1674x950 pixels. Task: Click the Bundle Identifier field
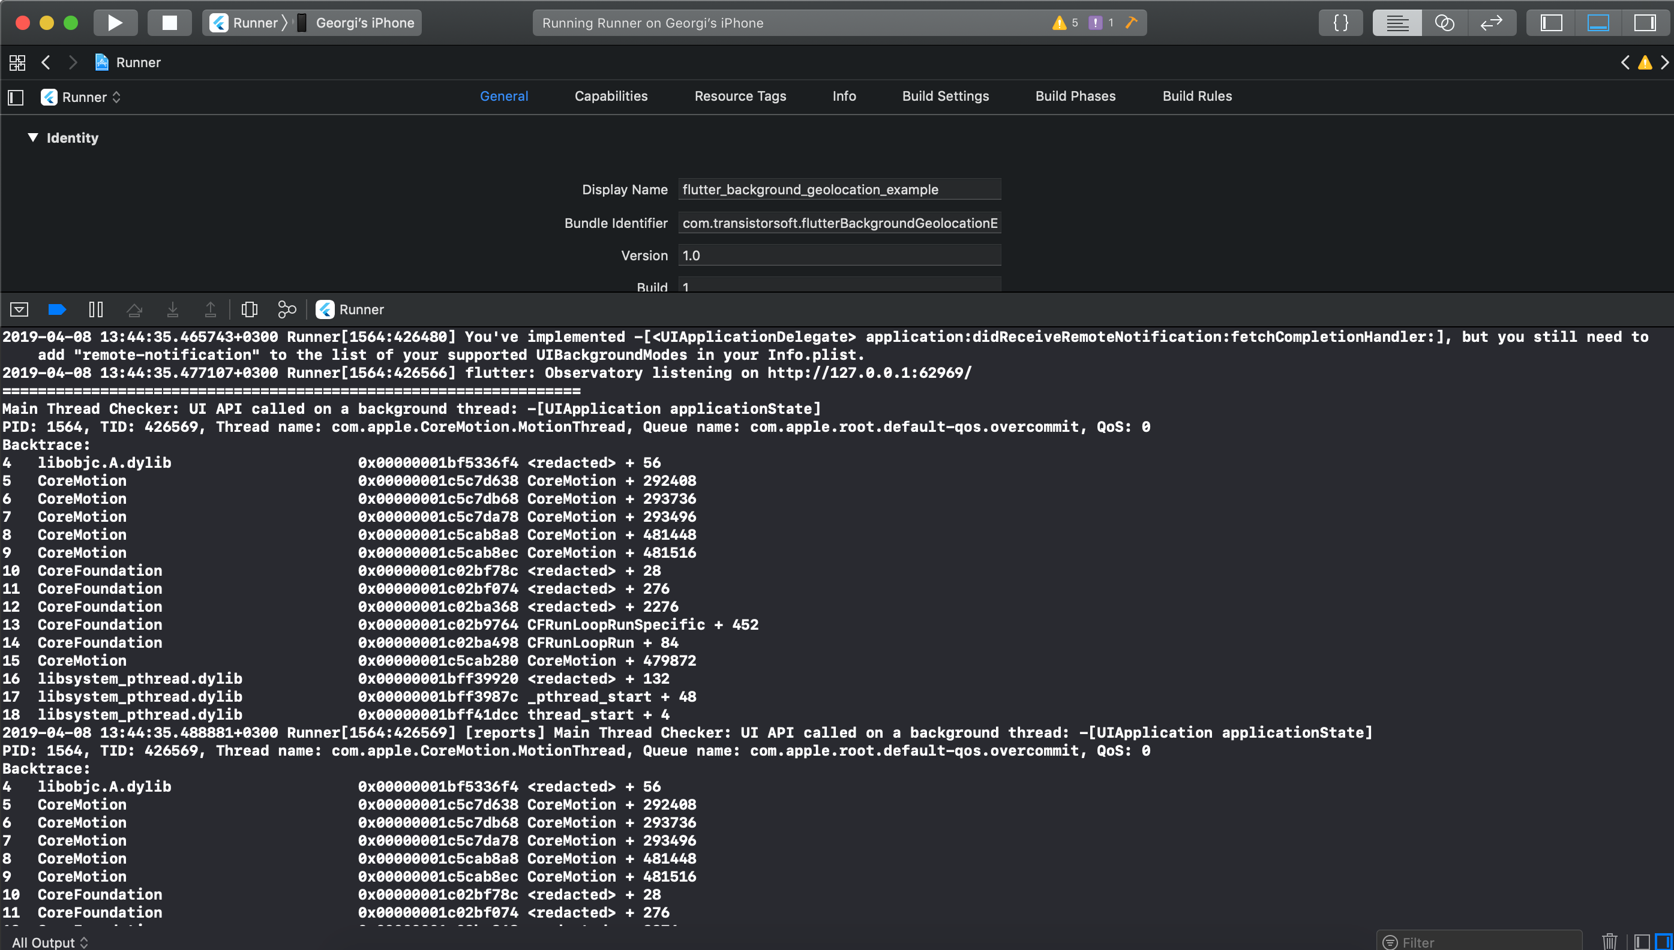839,223
